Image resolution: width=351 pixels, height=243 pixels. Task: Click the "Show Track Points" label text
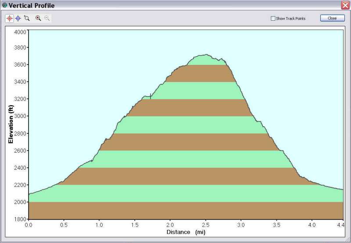click(290, 18)
